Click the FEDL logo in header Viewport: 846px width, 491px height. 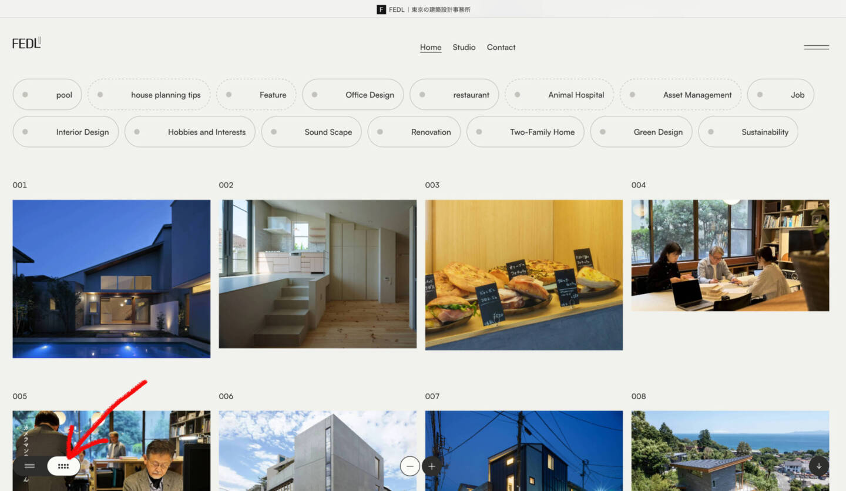[26, 43]
